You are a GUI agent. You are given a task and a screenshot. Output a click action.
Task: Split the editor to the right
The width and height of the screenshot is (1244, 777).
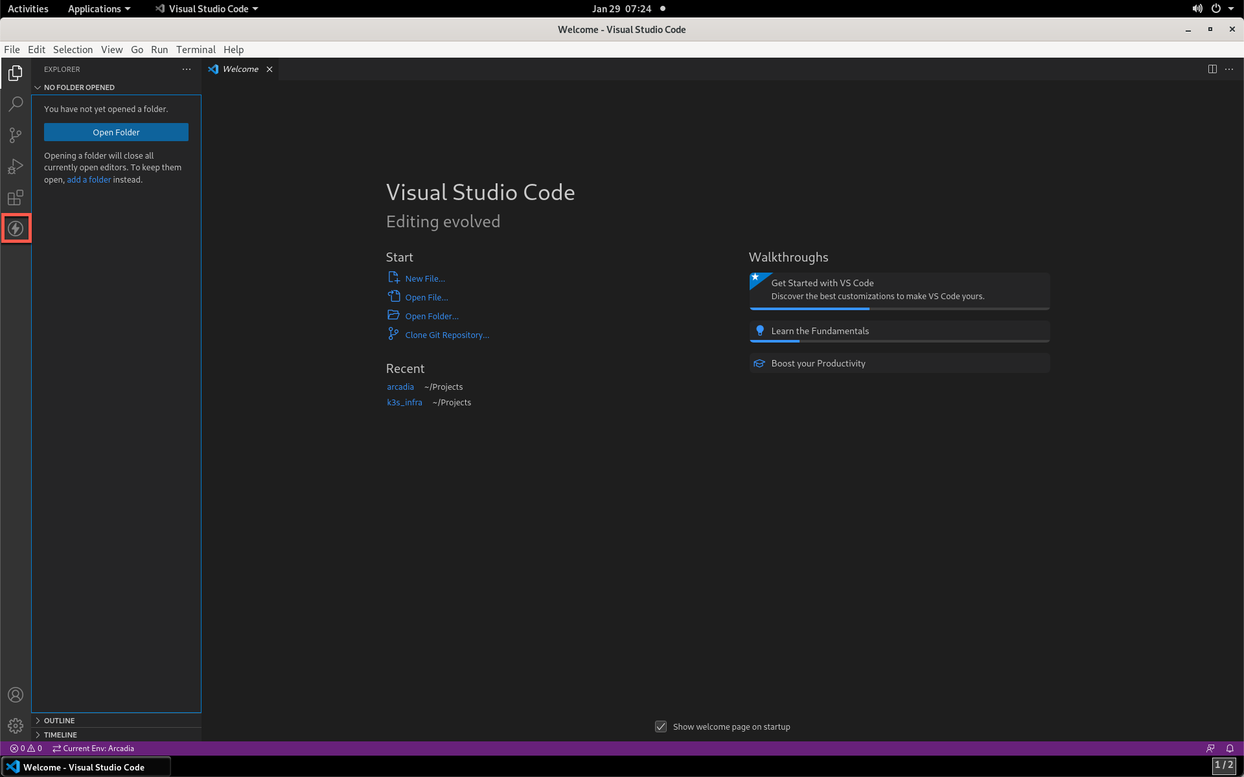pos(1212,69)
